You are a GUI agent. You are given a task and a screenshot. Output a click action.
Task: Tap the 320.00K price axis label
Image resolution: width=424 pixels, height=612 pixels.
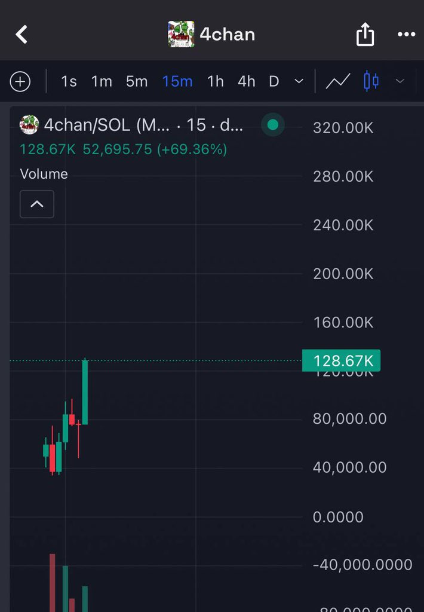pyautogui.click(x=343, y=128)
